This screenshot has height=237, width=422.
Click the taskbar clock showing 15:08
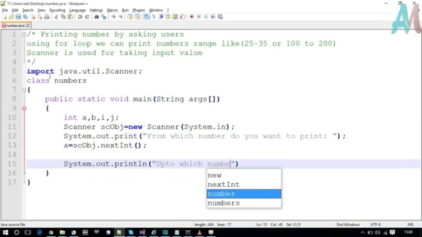click(408, 232)
